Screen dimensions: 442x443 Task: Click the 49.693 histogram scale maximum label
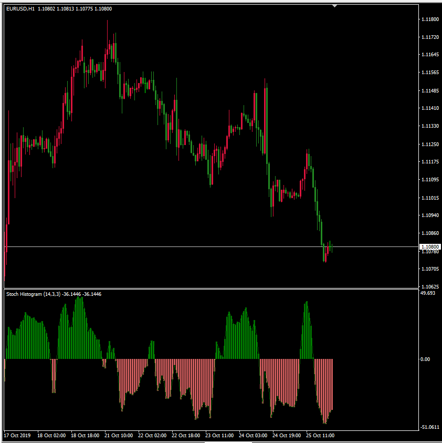[428, 293]
